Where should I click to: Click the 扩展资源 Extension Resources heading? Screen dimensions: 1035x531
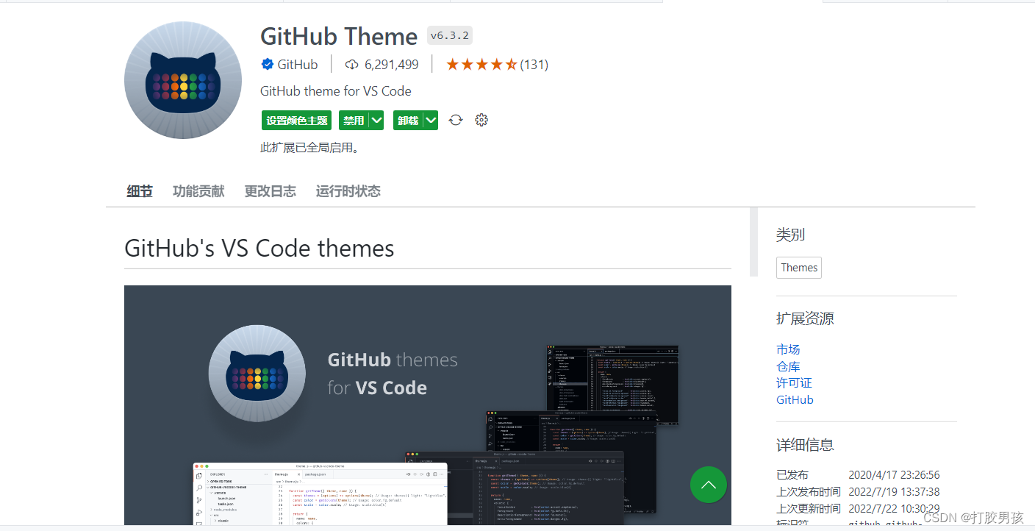click(805, 318)
